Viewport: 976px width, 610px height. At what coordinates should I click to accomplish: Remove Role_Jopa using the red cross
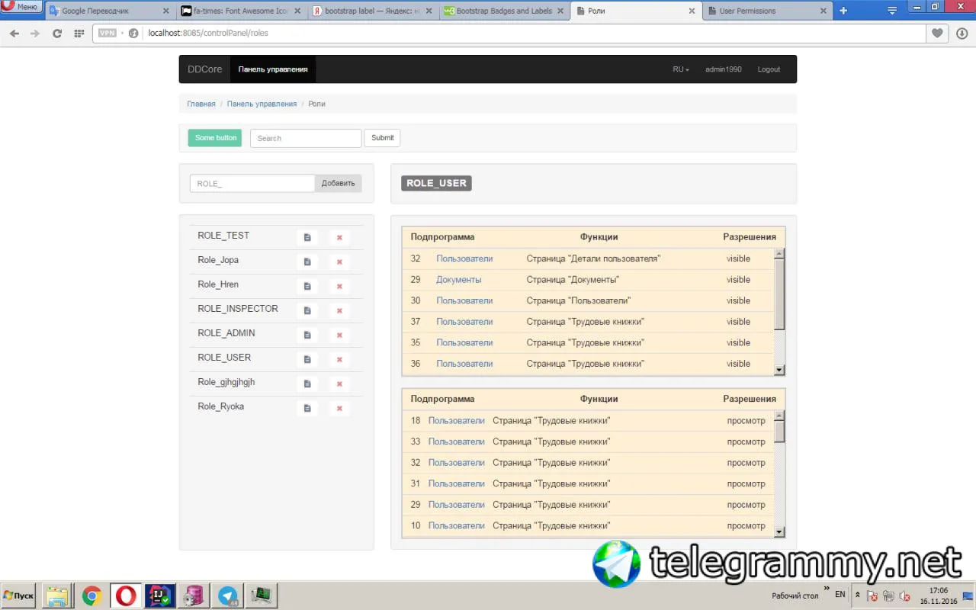(339, 262)
